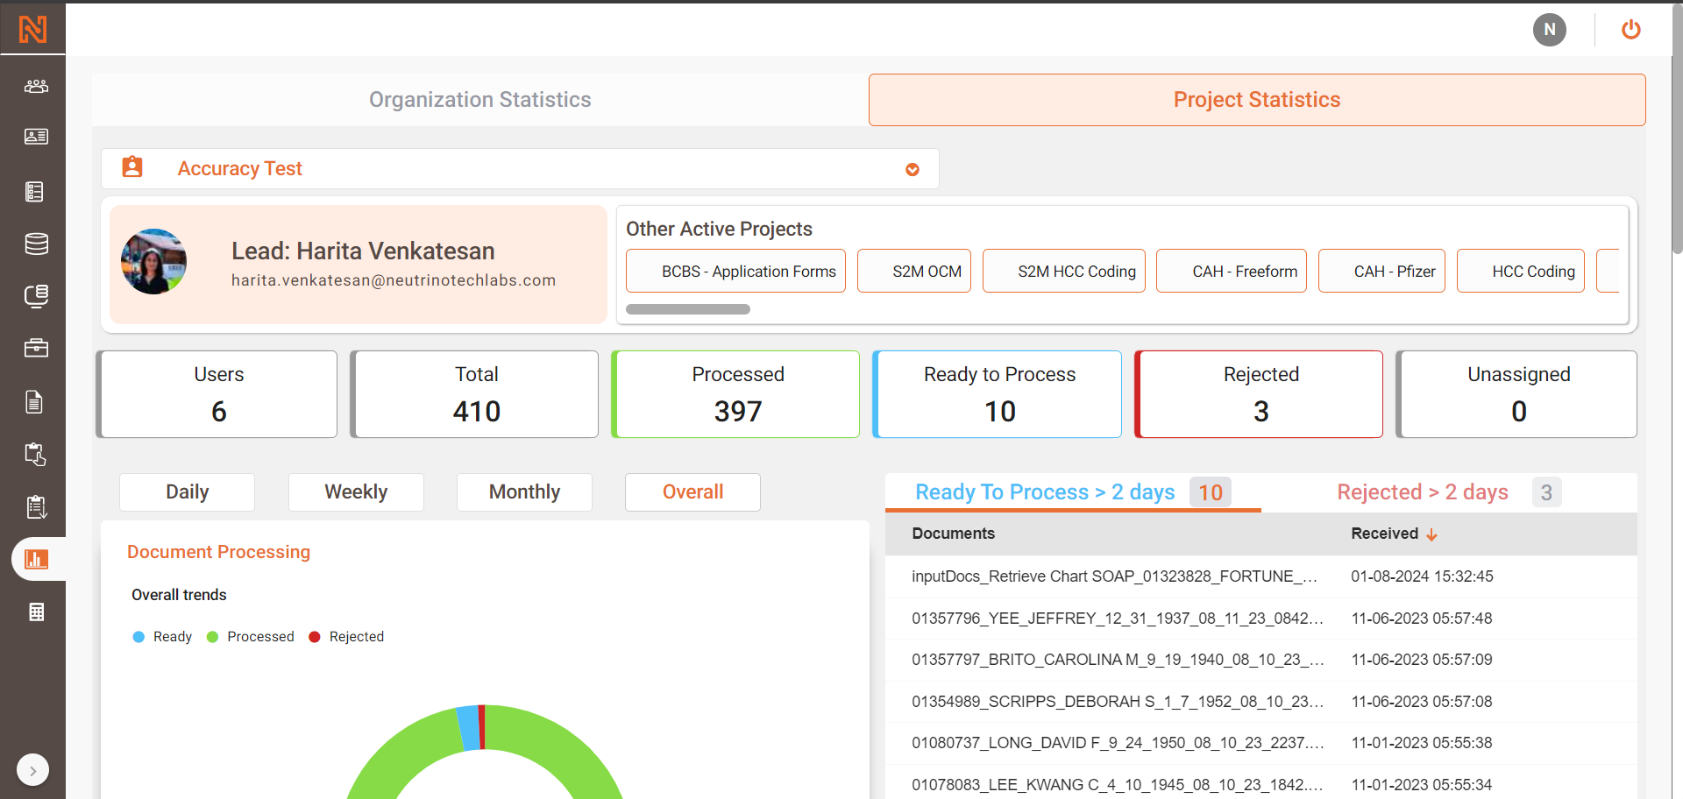
Task: Open the users group sidebar icon
Action: 36,86
